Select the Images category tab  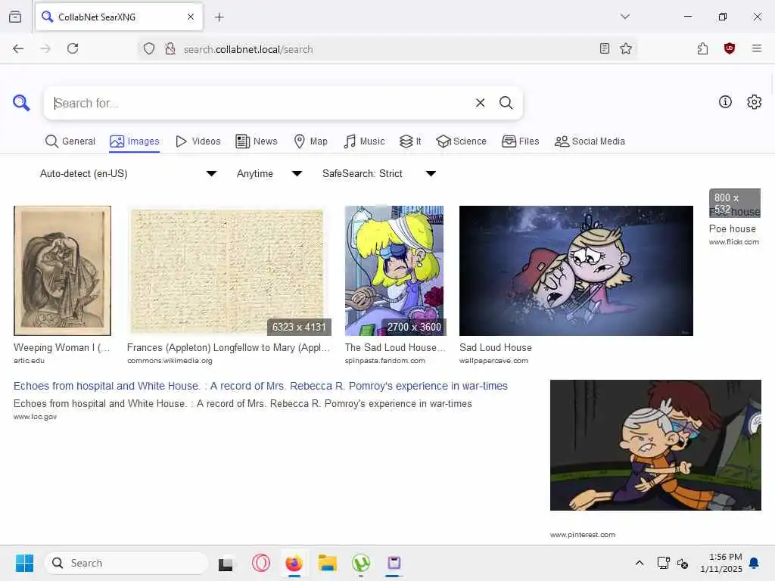tap(135, 141)
